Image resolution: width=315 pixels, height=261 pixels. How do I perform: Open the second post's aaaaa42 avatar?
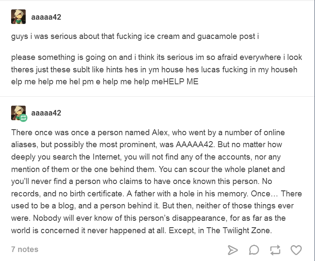18,113
